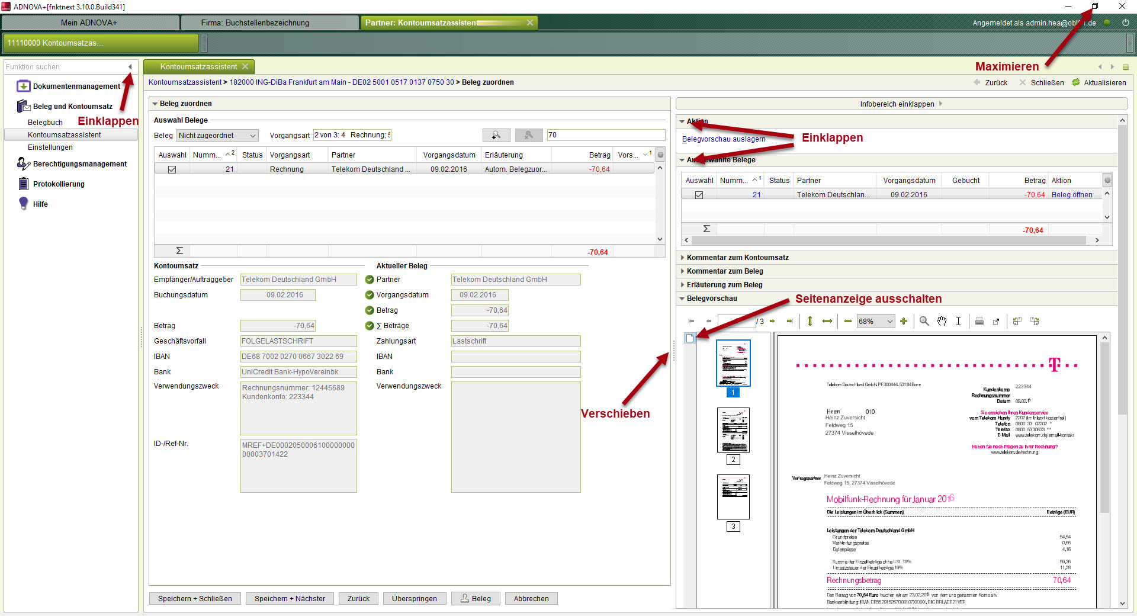This screenshot has width=1137, height=616.
Task: Open column settings gear of Auswahl Belege table
Action: click(660, 155)
